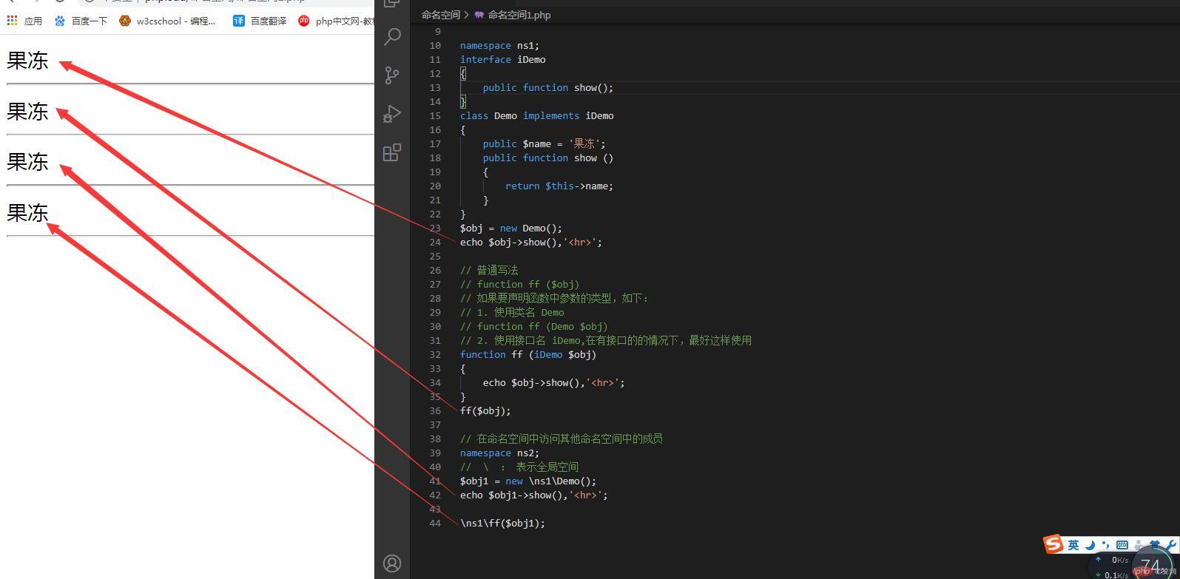Click the "public $name = '果冻';" line

point(544,143)
